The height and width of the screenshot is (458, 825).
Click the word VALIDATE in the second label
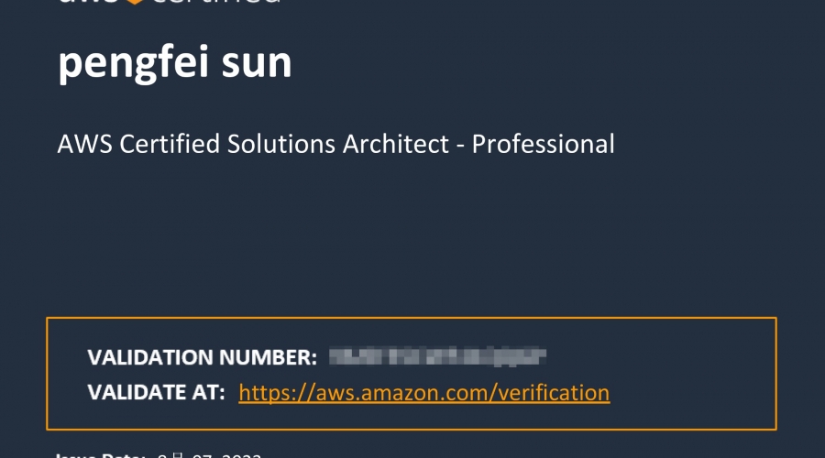coord(137,393)
